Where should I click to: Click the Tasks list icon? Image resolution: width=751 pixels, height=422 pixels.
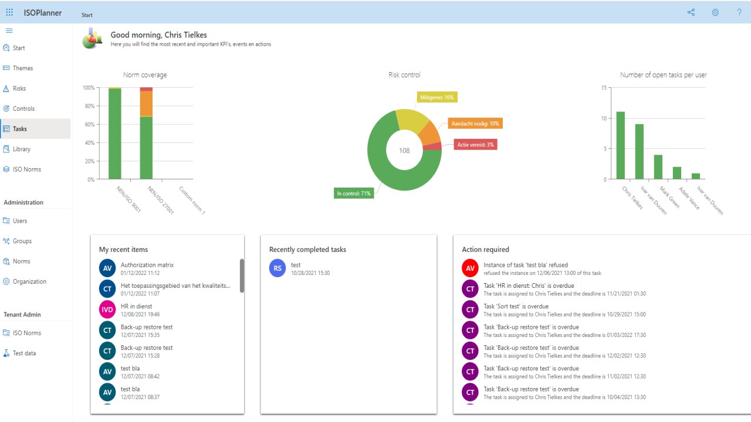point(6,129)
